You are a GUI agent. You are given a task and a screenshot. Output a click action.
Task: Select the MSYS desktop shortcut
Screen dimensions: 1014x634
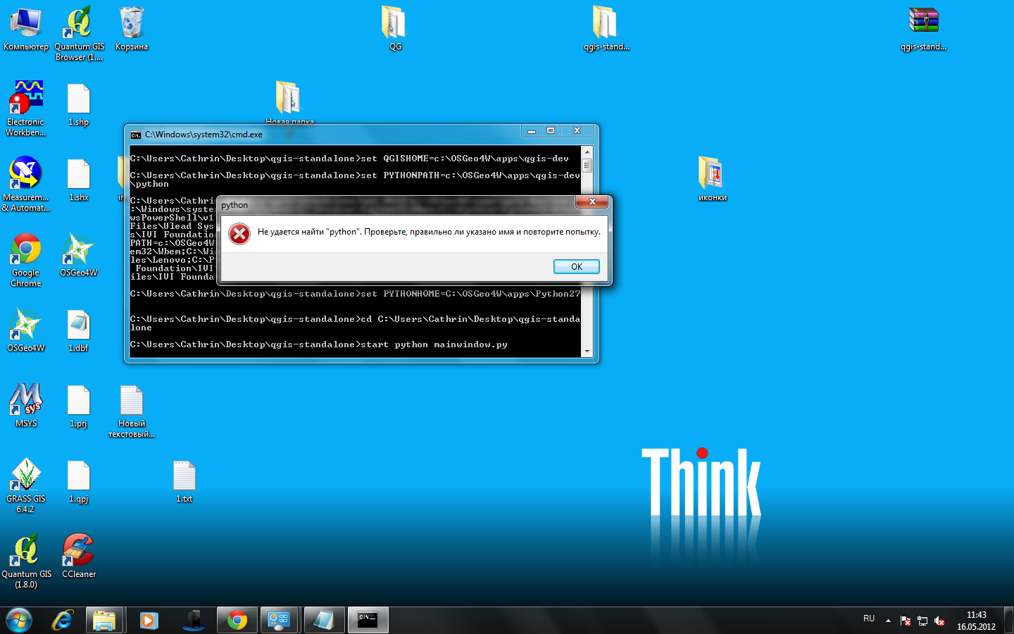[26, 406]
